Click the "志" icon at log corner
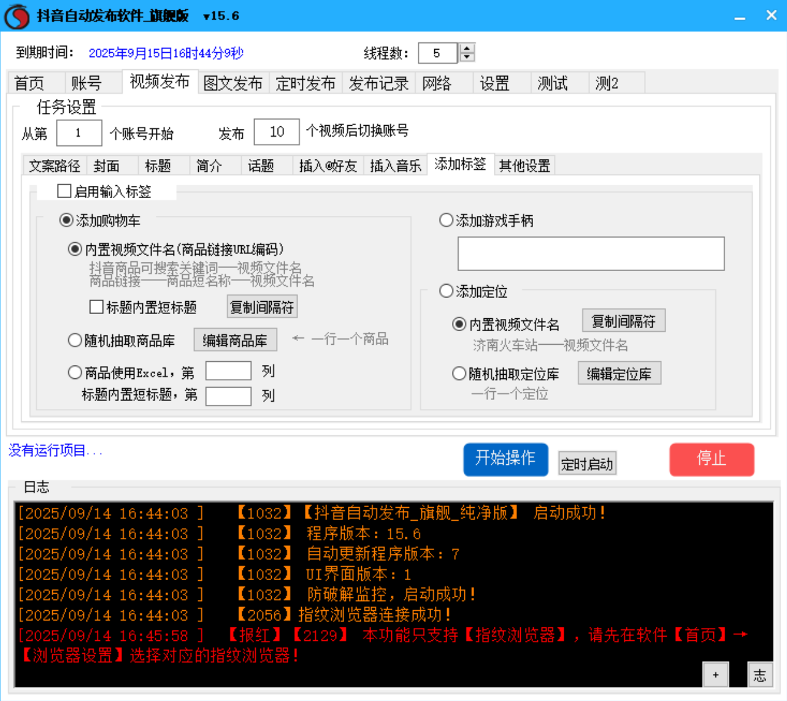This screenshot has width=787, height=701. pyautogui.click(x=760, y=675)
